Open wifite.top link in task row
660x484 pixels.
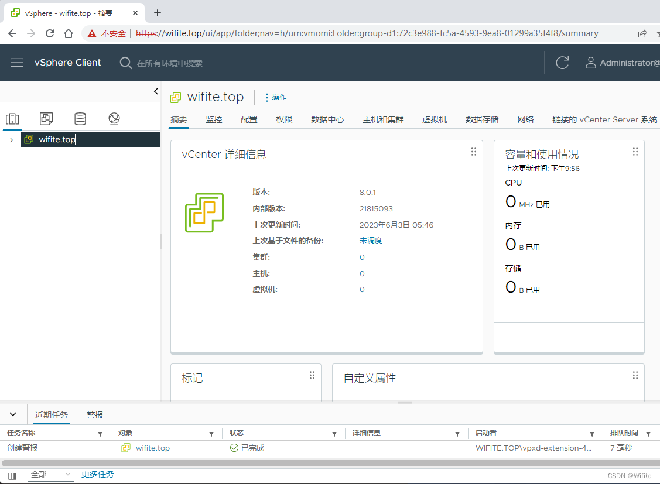point(153,448)
